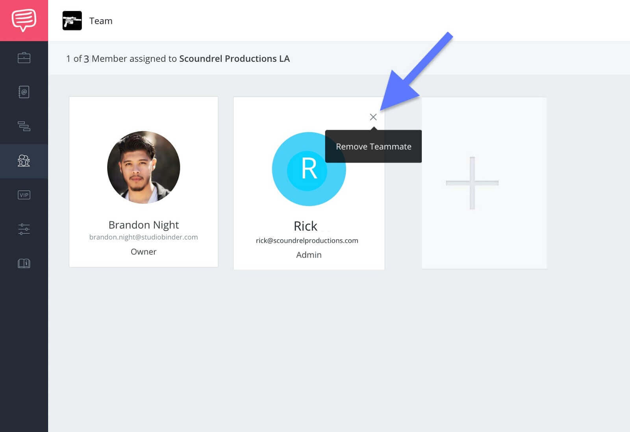630x432 pixels.
Task: Click rick@scoundrelproductions.com email
Action: 307,240
